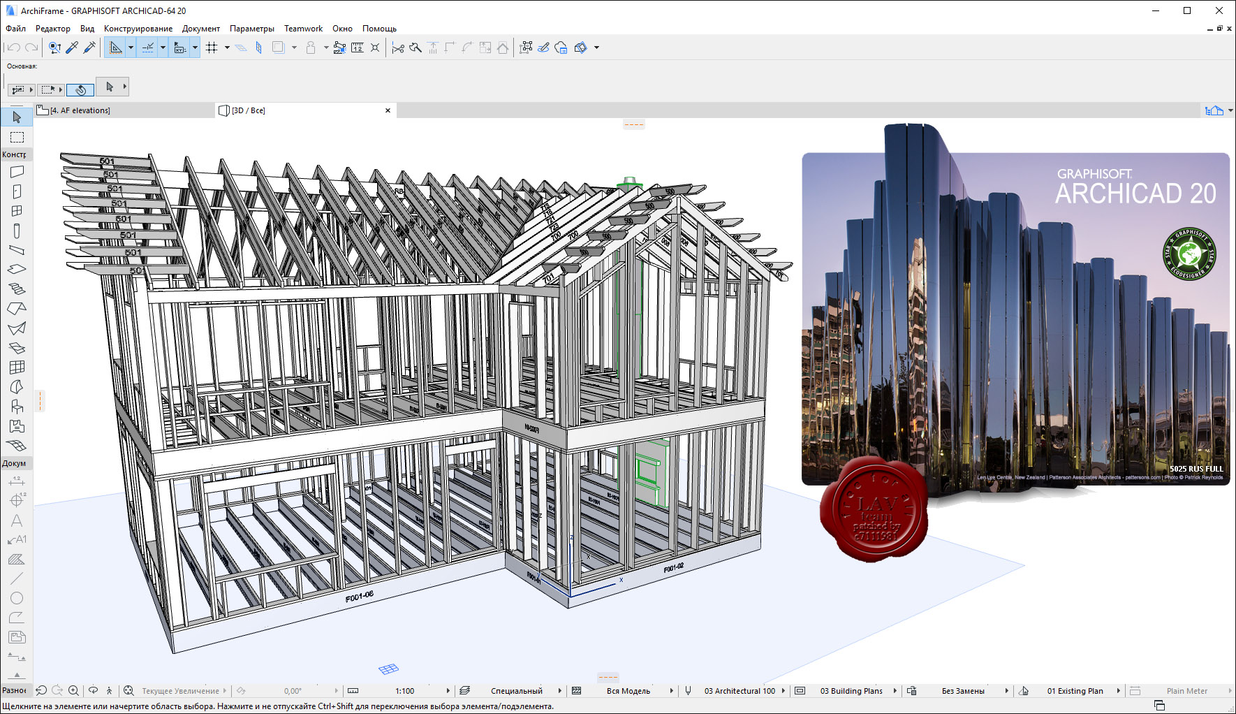Expand 'Вся Модель' partial structure dropdown
Image resolution: width=1236 pixels, height=714 pixels.
[671, 691]
